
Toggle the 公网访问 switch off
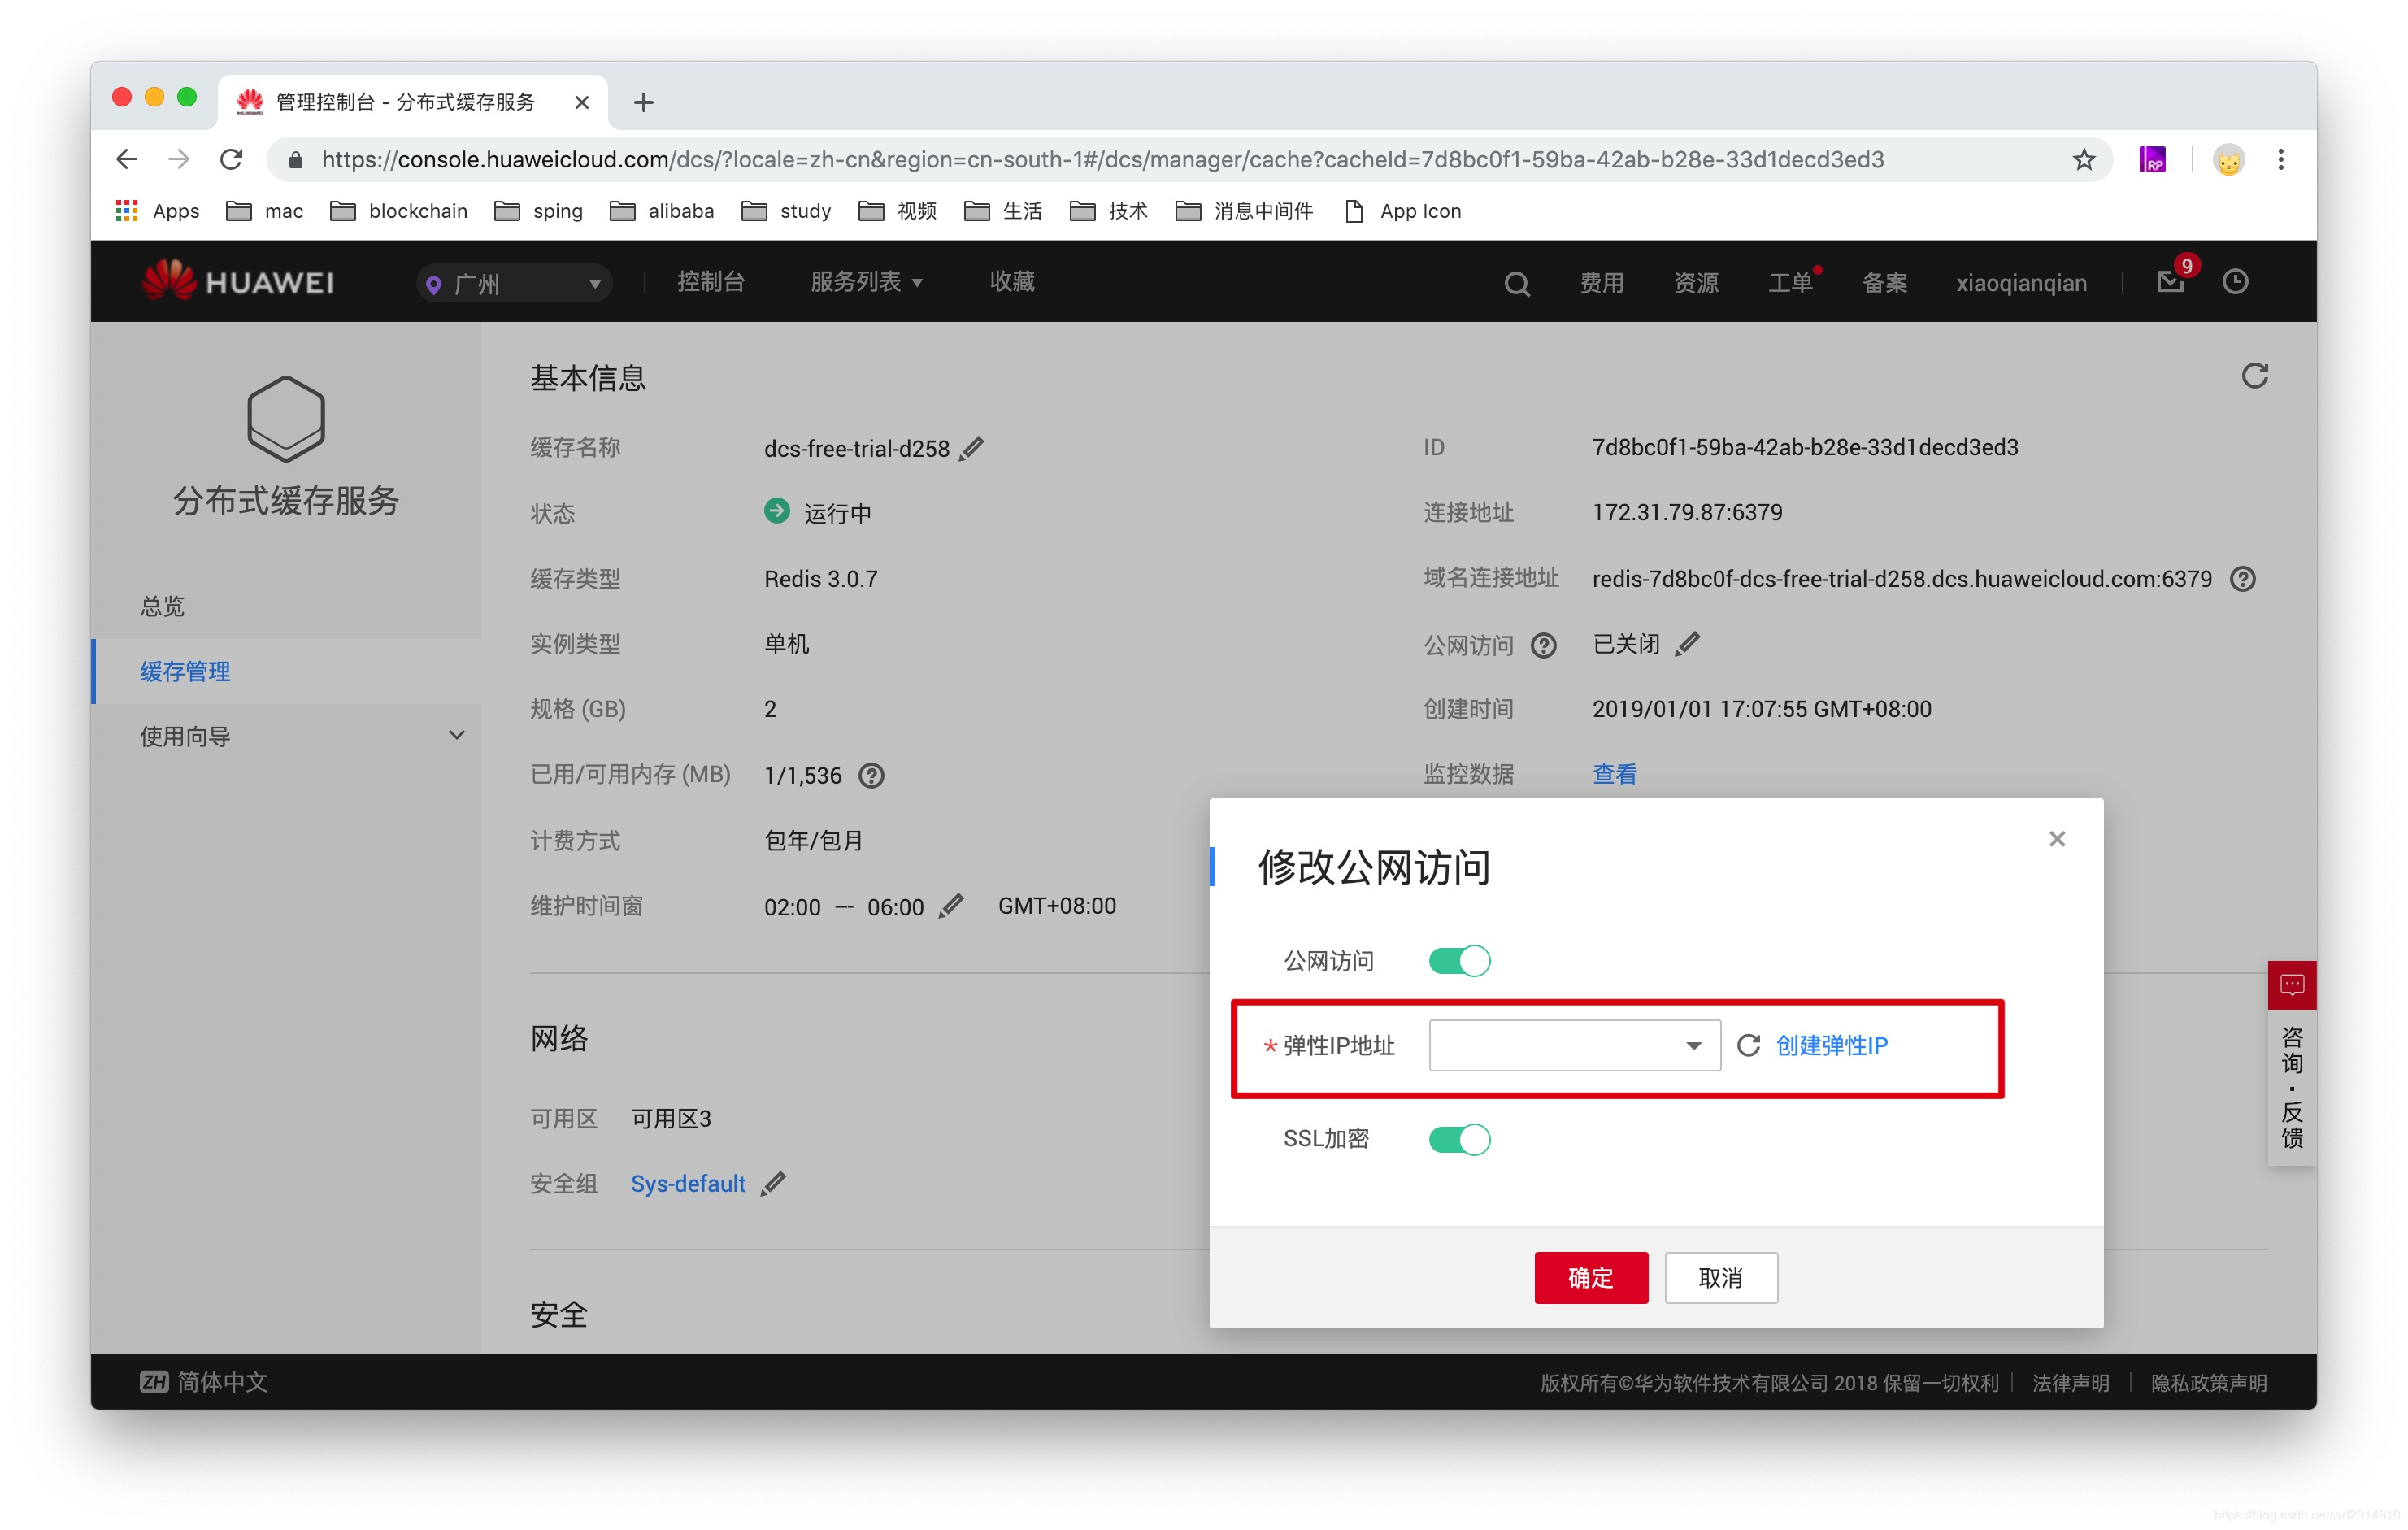tap(1459, 961)
